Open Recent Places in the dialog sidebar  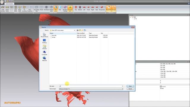44,35
